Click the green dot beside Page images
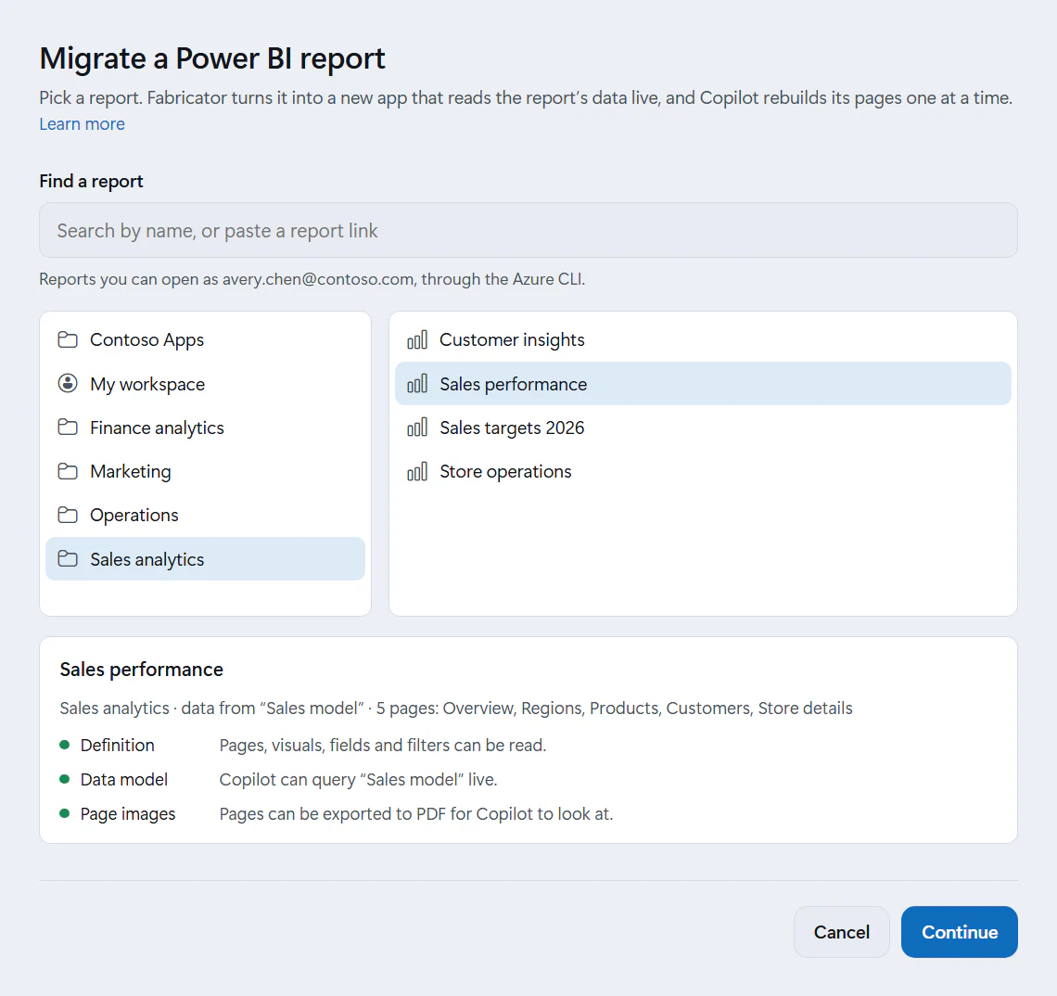Screen dimensions: 1057x996 tap(65, 813)
